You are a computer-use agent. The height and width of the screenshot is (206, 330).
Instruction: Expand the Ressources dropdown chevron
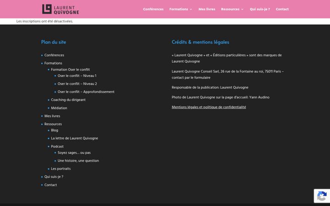click(242, 9)
